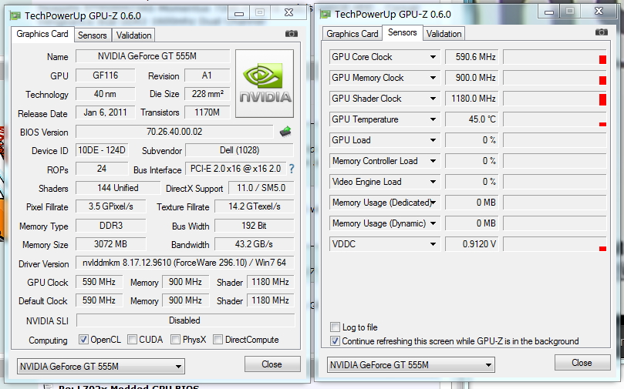Open GPU Shader Clock sensor dropdown
This screenshot has height=389, width=624.
point(433,99)
